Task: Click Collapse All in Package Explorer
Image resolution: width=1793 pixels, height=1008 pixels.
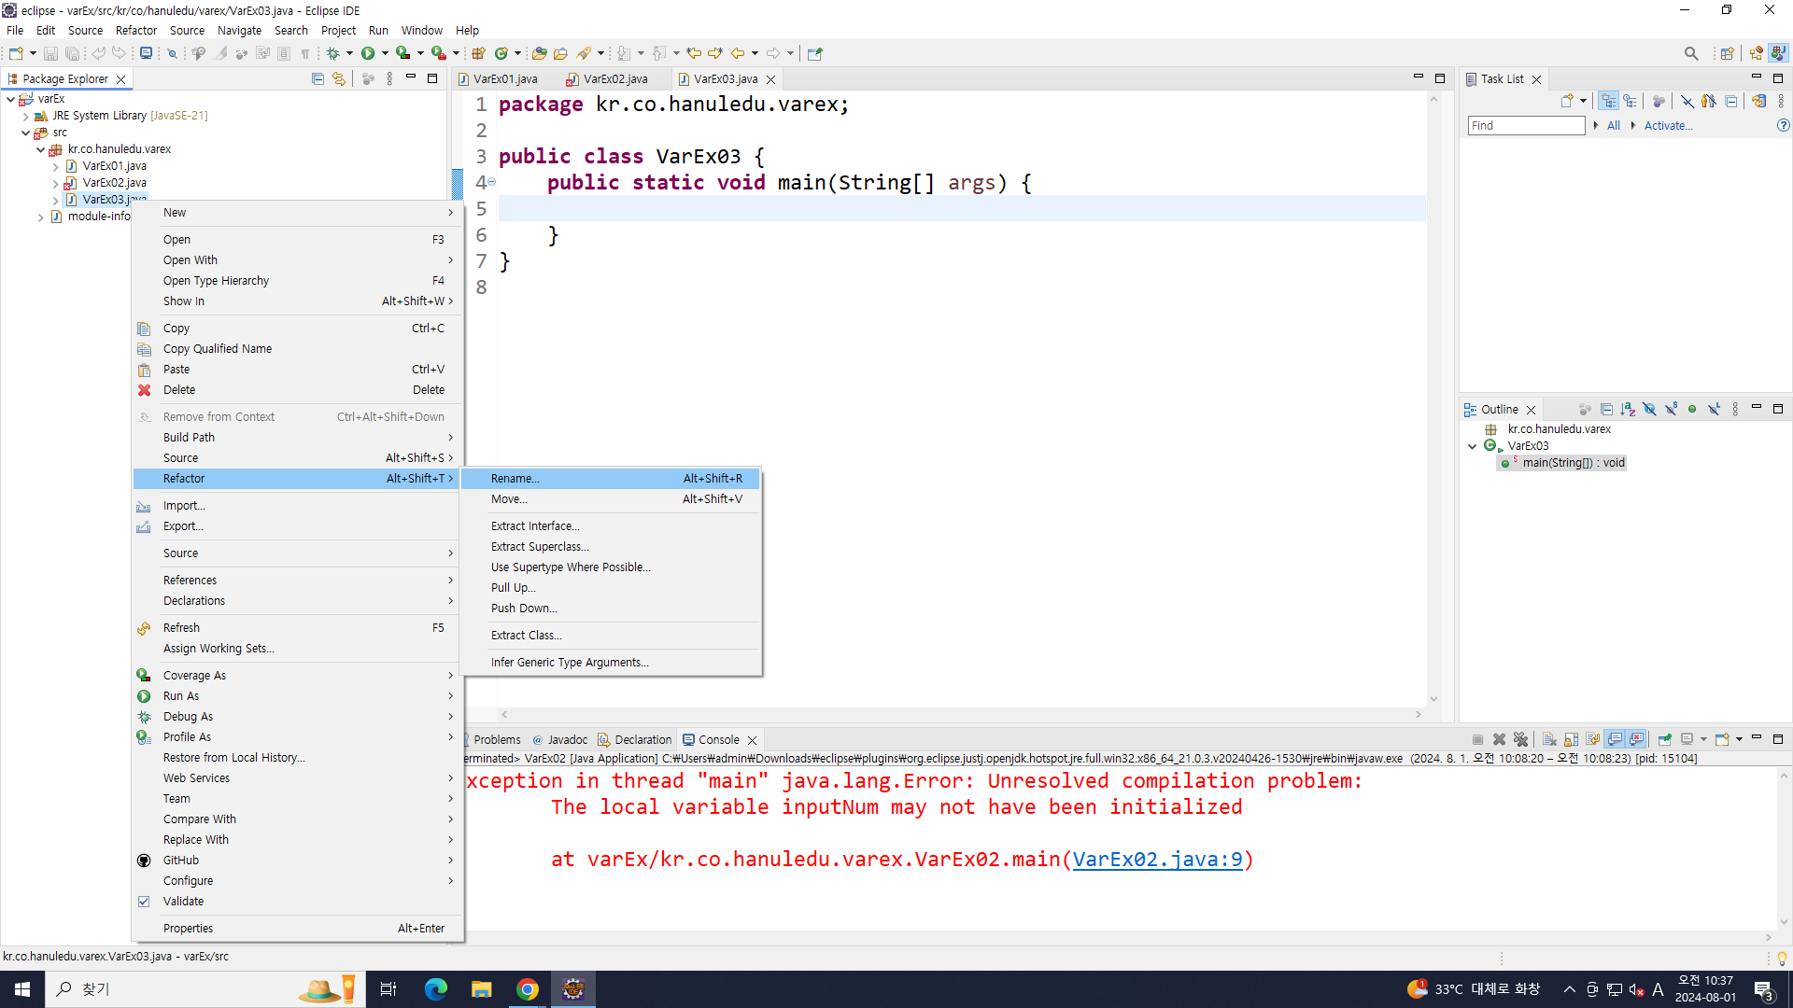Action: [318, 79]
